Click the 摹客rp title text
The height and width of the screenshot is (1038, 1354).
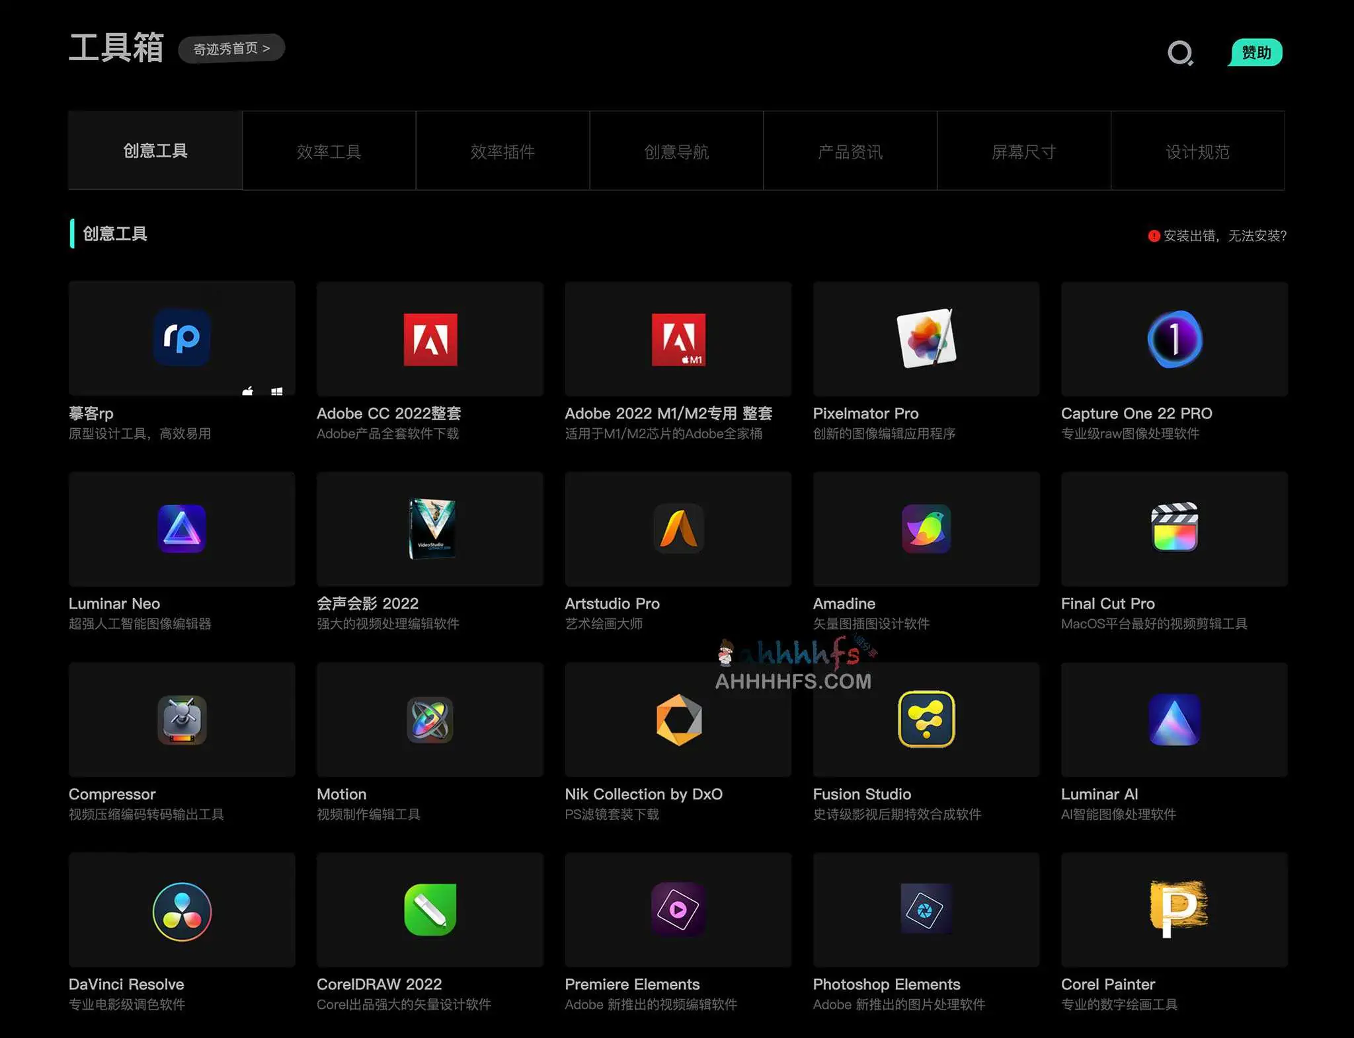91,414
